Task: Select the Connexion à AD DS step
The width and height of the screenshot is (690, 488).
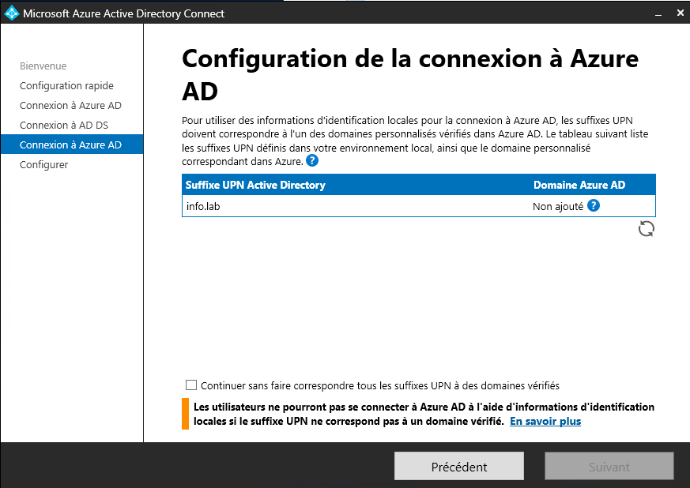Action: pos(64,126)
